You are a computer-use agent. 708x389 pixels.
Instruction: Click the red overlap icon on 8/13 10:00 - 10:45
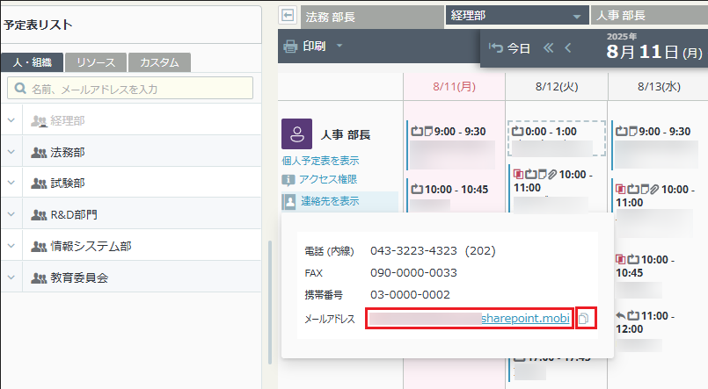pyautogui.click(x=621, y=259)
